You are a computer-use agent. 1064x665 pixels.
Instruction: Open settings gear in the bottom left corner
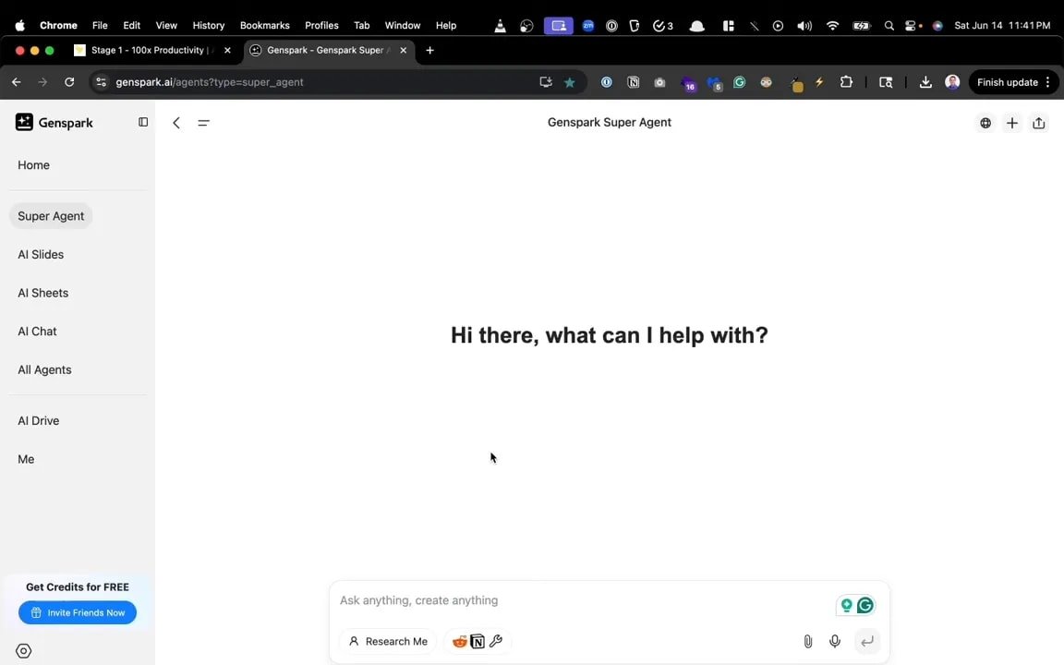coord(23,650)
